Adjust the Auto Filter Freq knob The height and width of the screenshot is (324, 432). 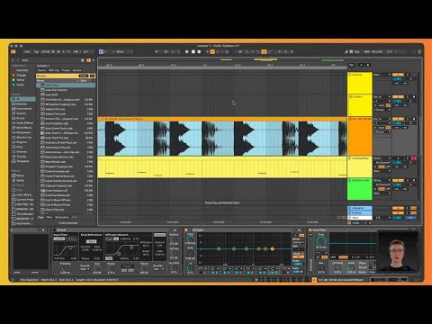(x=320, y=240)
